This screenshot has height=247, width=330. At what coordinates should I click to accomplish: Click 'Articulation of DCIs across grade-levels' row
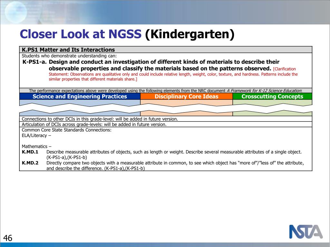pyautogui.click(x=166, y=124)
